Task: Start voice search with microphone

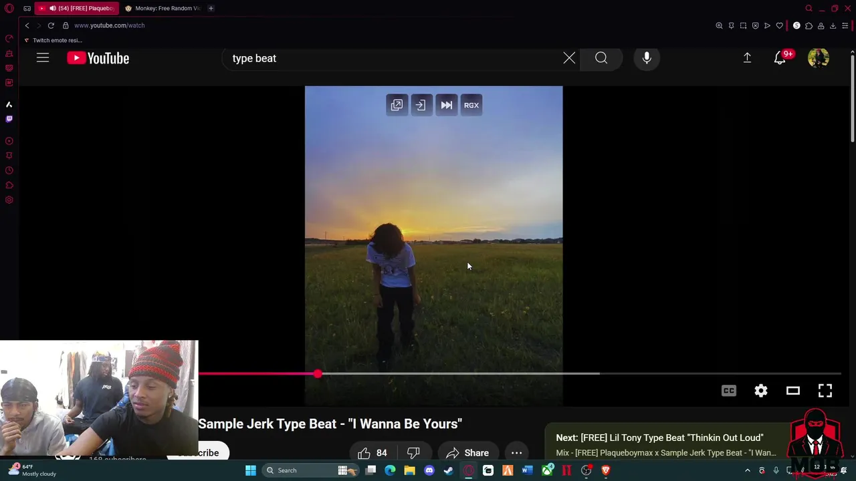Action: 647,58
